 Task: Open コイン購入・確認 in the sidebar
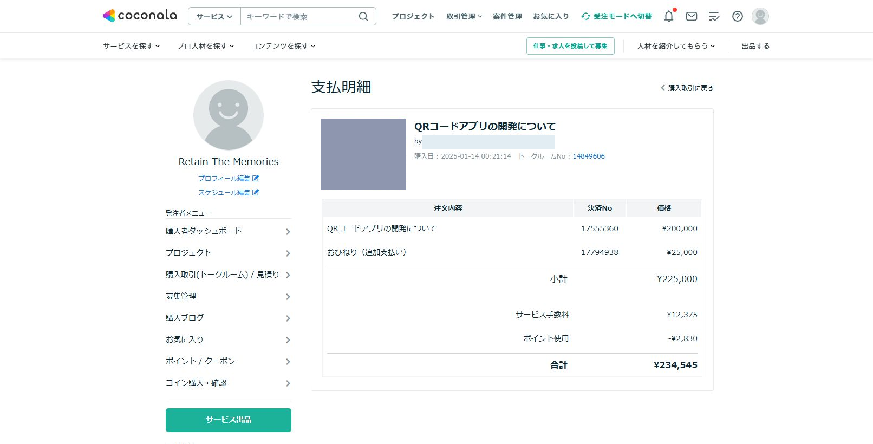tap(229, 383)
